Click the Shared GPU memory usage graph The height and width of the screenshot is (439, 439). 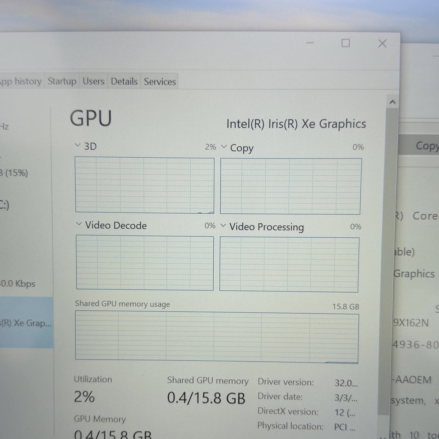pos(217,337)
